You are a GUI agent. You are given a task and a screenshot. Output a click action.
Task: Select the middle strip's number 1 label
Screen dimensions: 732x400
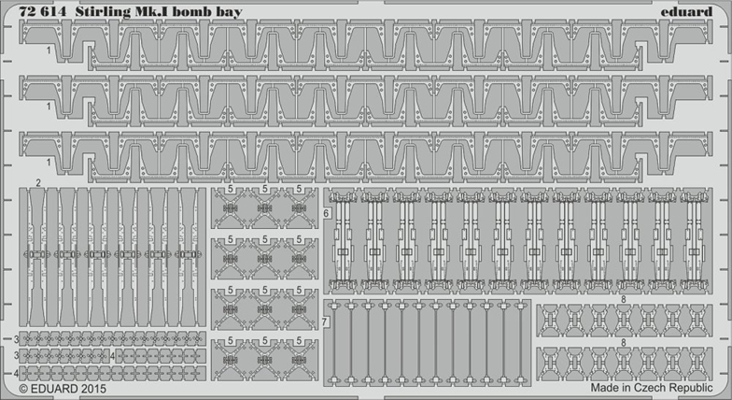pos(49,107)
